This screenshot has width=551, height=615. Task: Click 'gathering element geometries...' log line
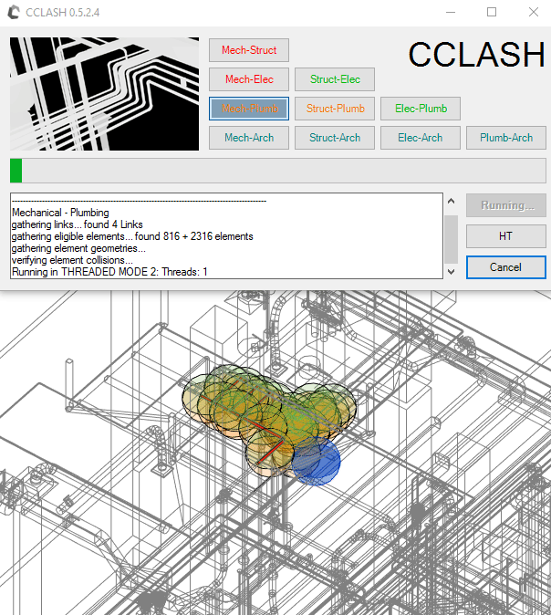tap(78, 248)
